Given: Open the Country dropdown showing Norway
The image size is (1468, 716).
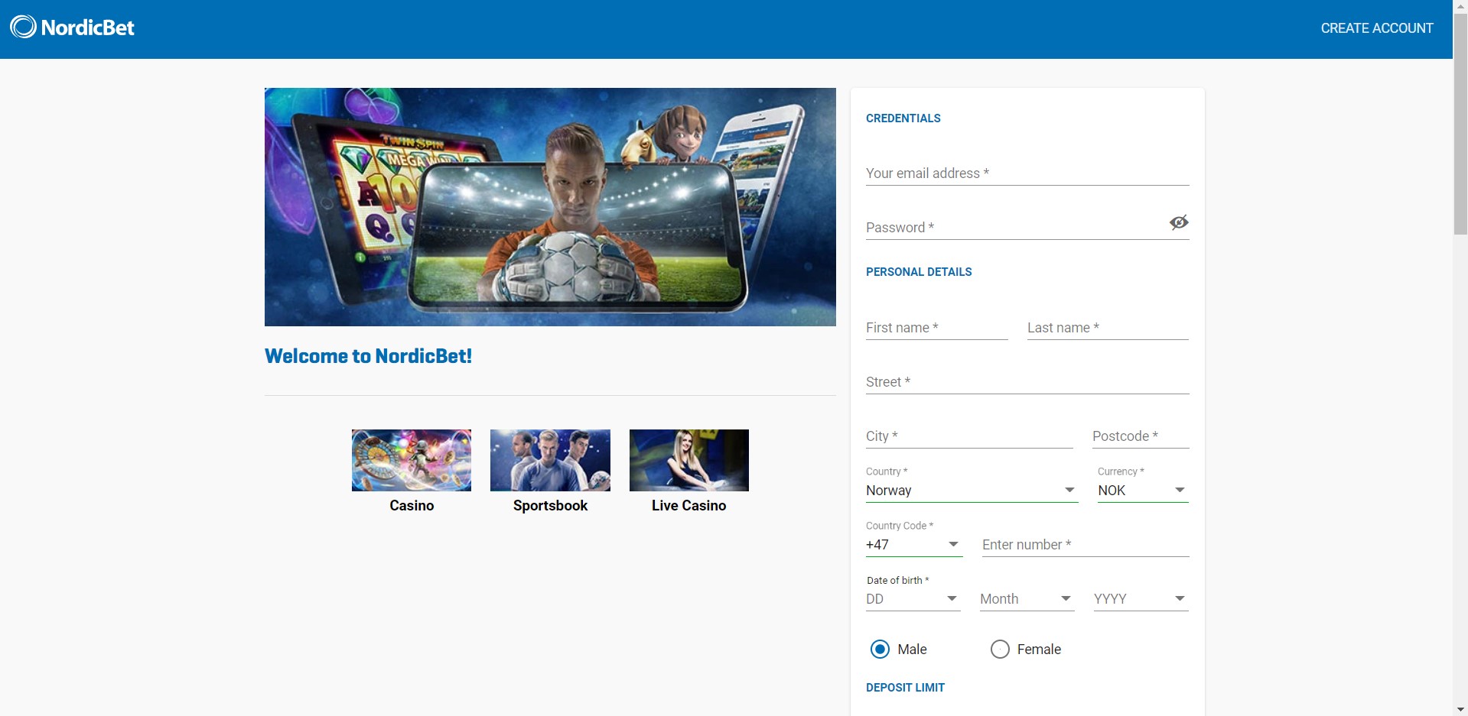Looking at the screenshot, I should tap(971, 491).
